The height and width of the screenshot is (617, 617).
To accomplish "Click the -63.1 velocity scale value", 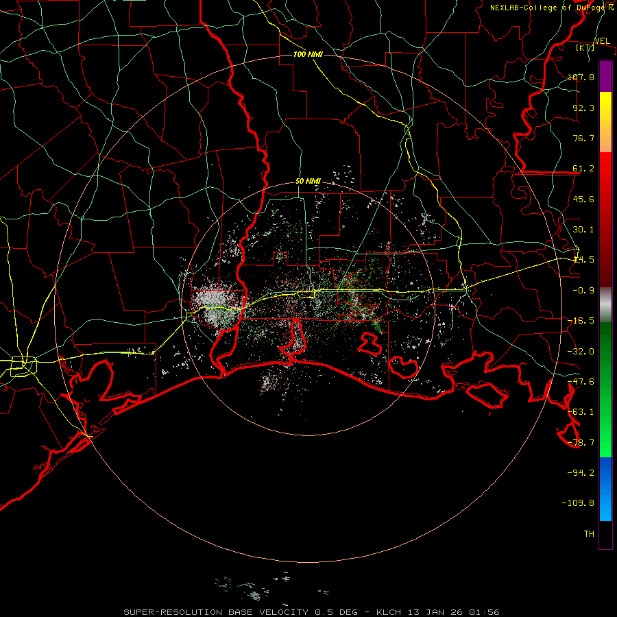I will click(581, 412).
